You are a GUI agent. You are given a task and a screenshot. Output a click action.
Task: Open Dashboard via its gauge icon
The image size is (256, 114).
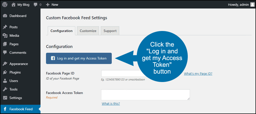click(5, 16)
